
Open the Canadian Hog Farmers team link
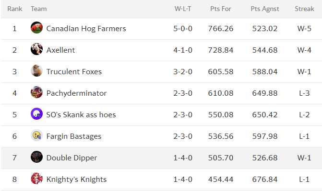86,29
